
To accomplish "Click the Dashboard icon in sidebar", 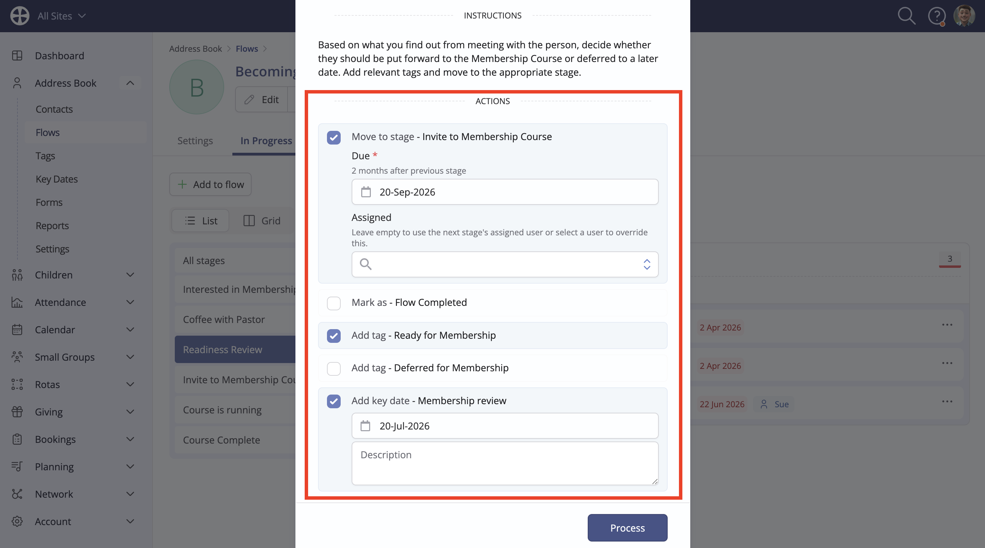I will tap(17, 55).
